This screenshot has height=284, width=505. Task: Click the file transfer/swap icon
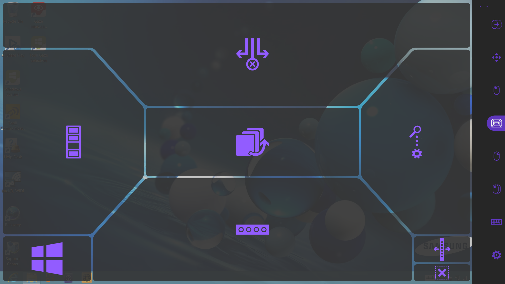pos(252,142)
